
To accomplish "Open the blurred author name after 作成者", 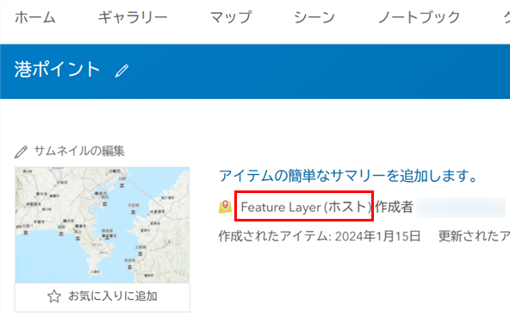I will 461,208.
